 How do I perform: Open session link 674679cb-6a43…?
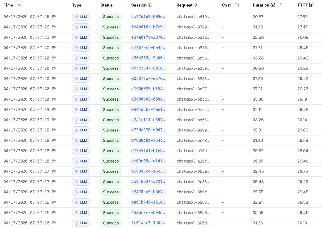(149, 48)
